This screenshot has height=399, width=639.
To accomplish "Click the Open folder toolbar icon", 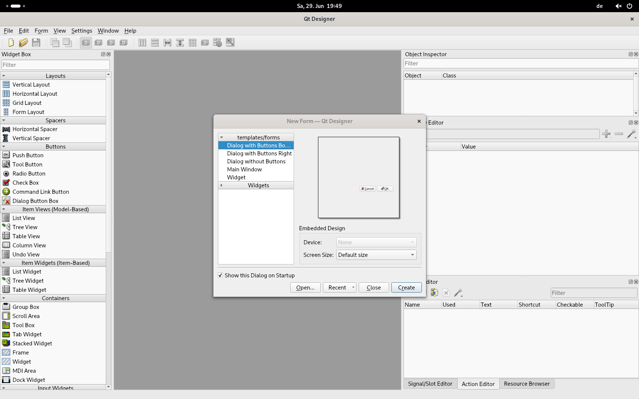I will coord(24,43).
